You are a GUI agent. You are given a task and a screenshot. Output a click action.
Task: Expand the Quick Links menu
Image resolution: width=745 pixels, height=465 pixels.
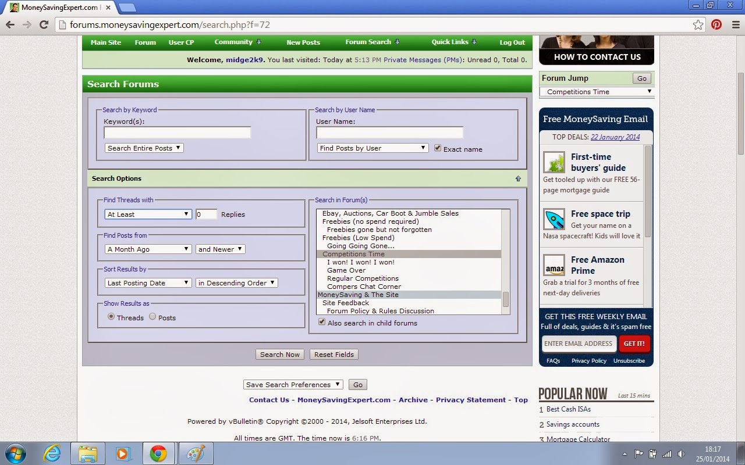click(x=454, y=42)
